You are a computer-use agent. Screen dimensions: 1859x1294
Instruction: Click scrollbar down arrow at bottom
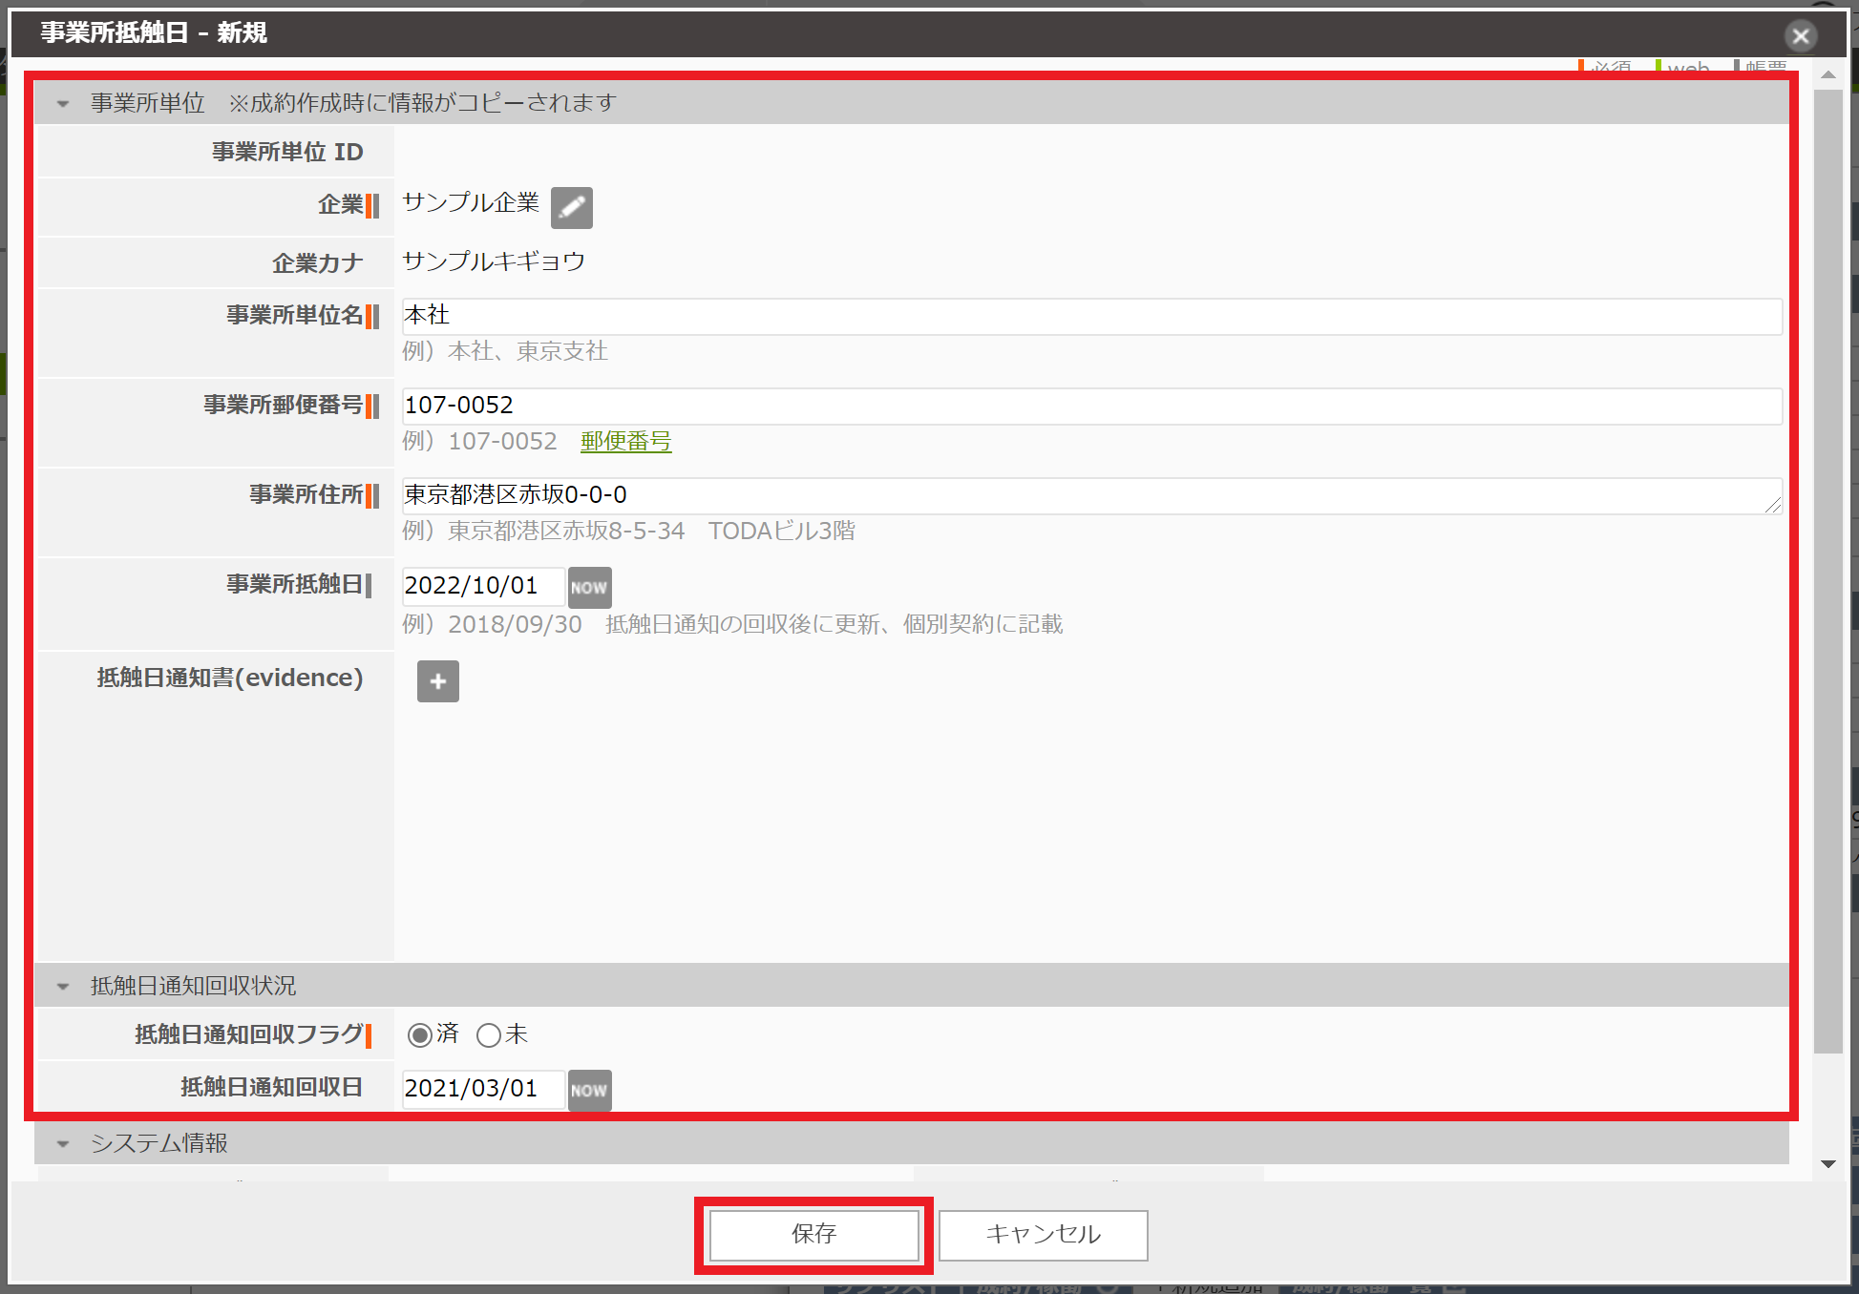coord(1828,1163)
